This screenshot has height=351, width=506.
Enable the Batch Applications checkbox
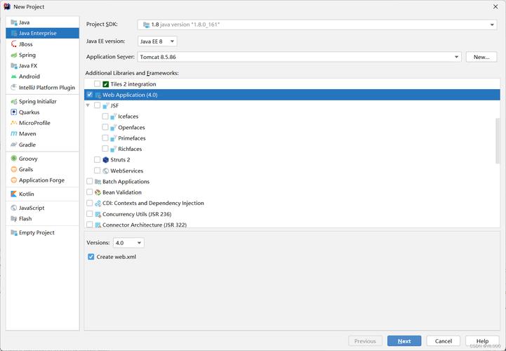coord(90,182)
